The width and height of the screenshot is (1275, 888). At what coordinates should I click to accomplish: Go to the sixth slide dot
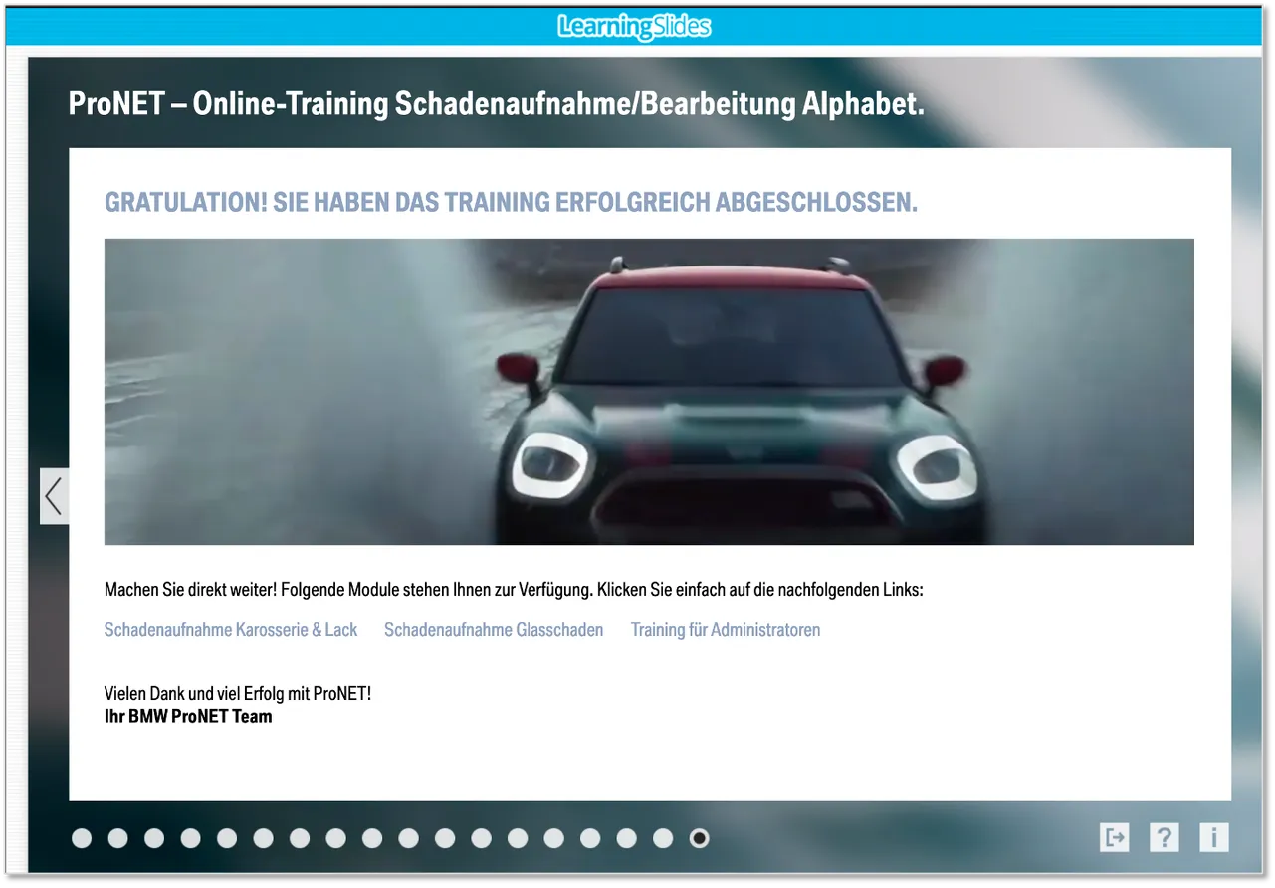[263, 839]
